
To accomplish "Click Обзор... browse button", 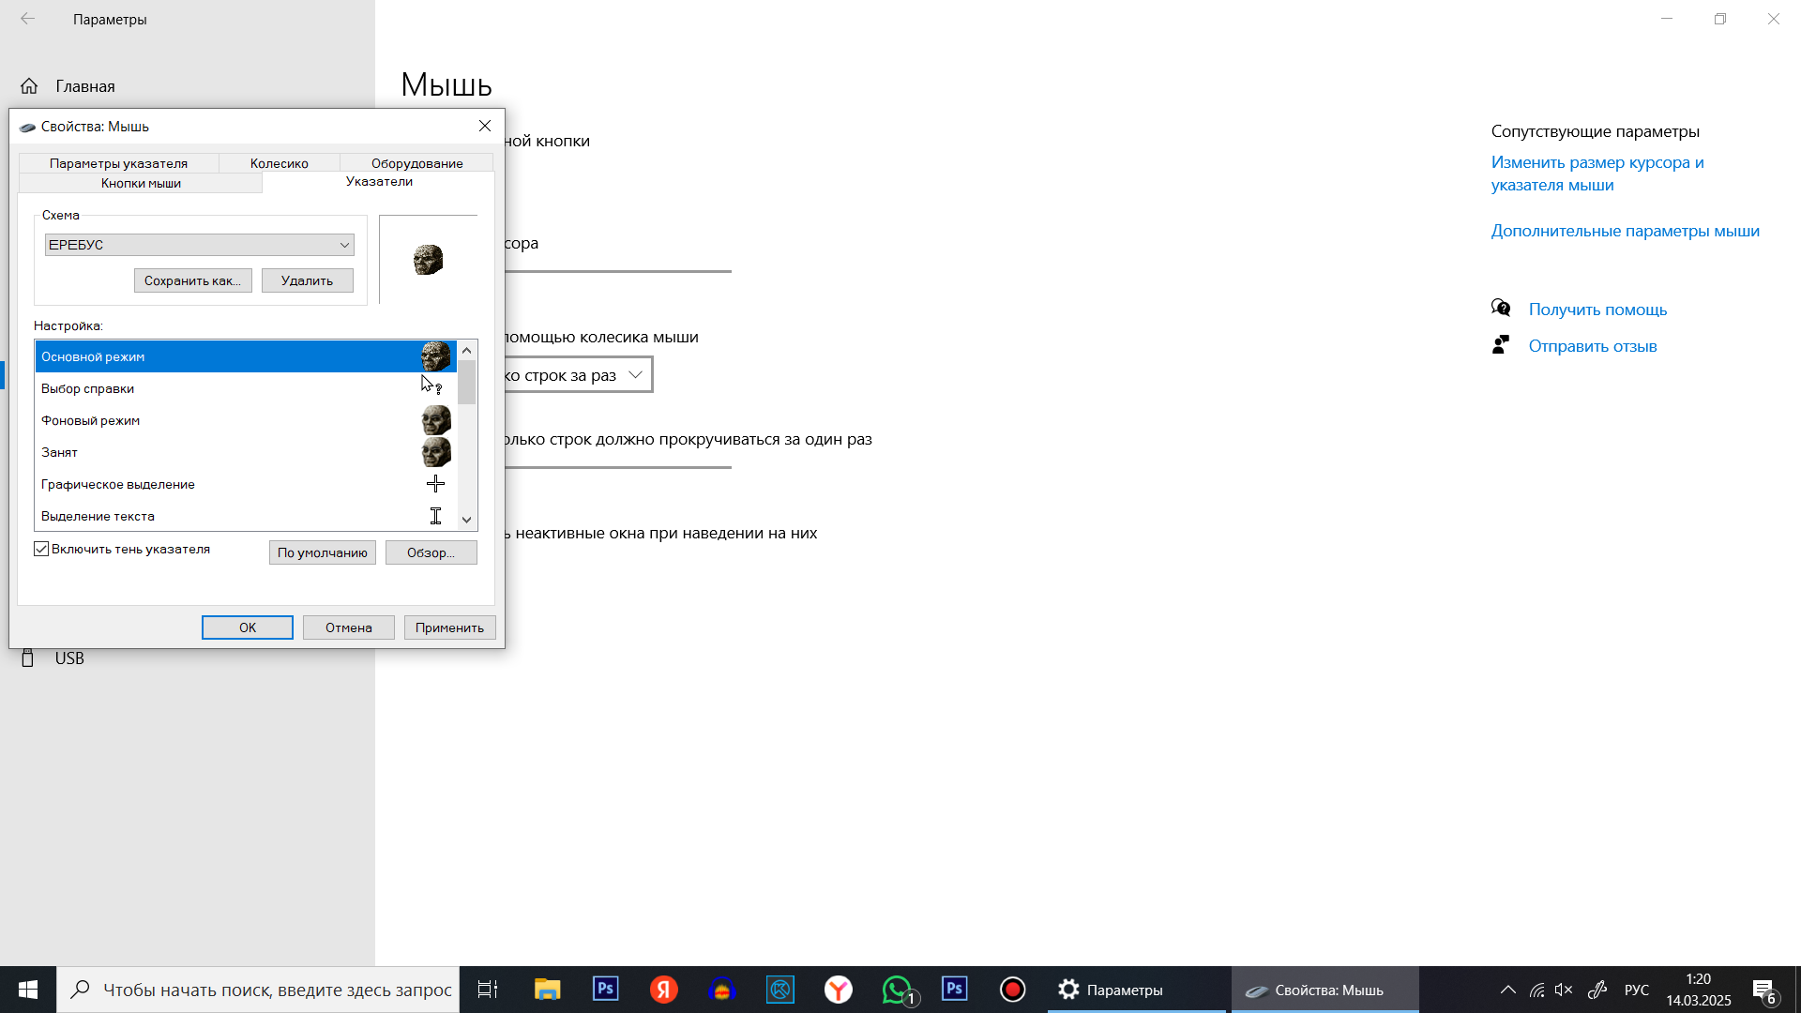I will pyautogui.click(x=431, y=552).
